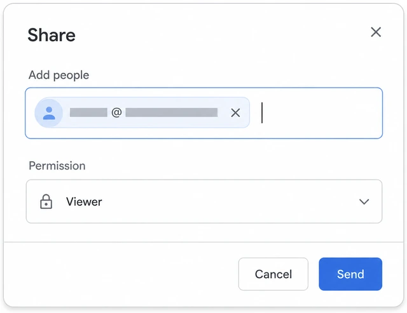The height and width of the screenshot is (313, 407).
Task: Expand the Viewer permission chevron
Action: 364,202
